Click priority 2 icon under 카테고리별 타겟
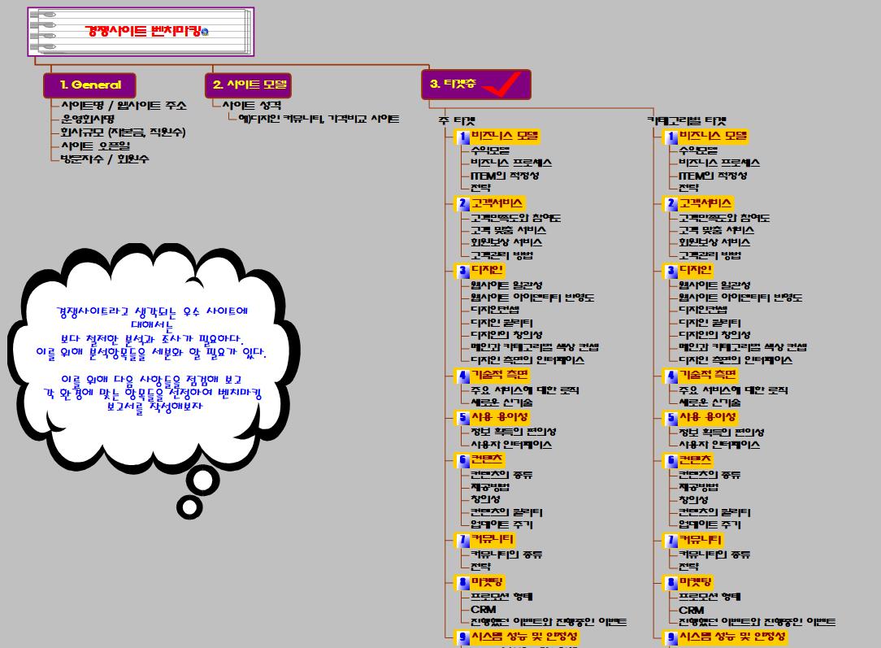 (671, 204)
